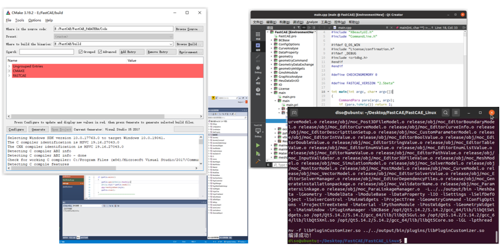Open the Analyze menu in Qt Creator

click(x=312, y=22)
